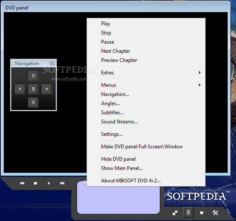Choose Hide DVD panel
The width and height of the screenshot is (236, 221).
152,159
